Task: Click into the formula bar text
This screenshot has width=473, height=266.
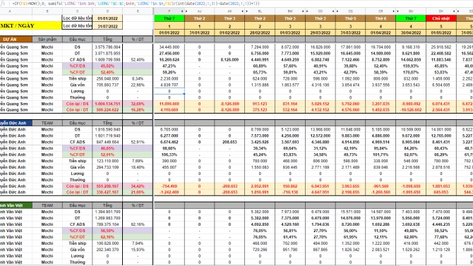Action: coord(136,4)
